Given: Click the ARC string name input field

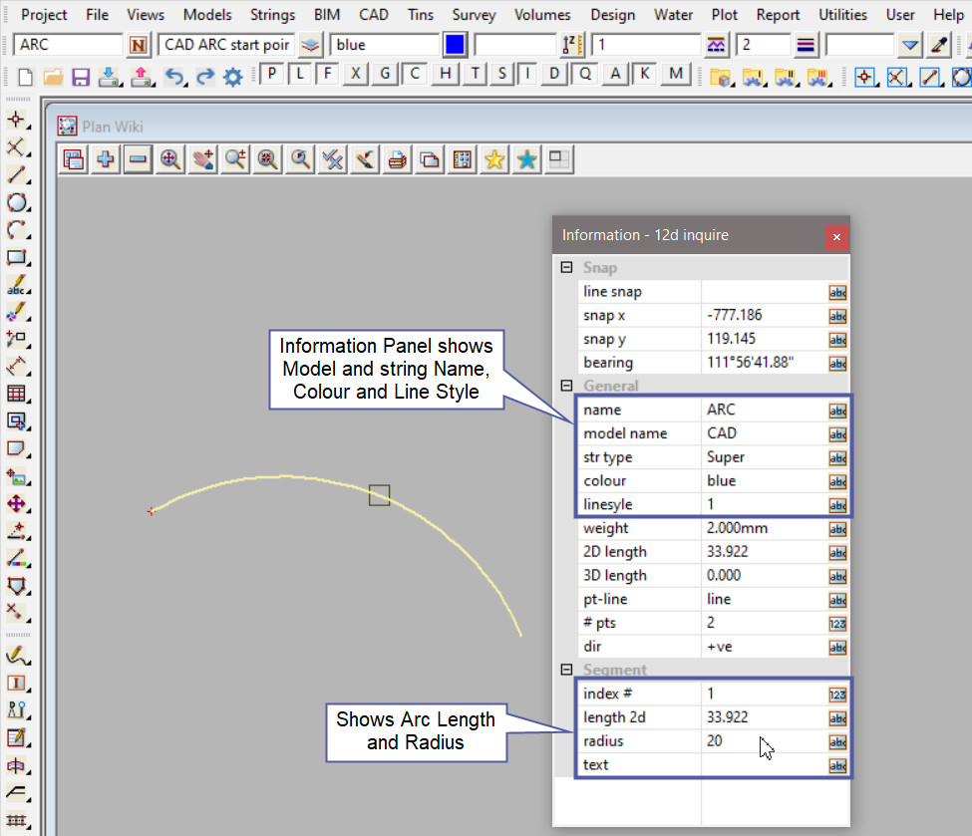Looking at the screenshot, I should [68, 45].
